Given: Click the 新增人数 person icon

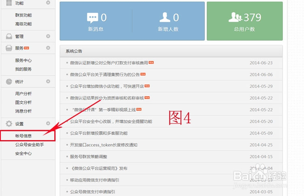Looking at the screenshot, I should coord(165,17).
